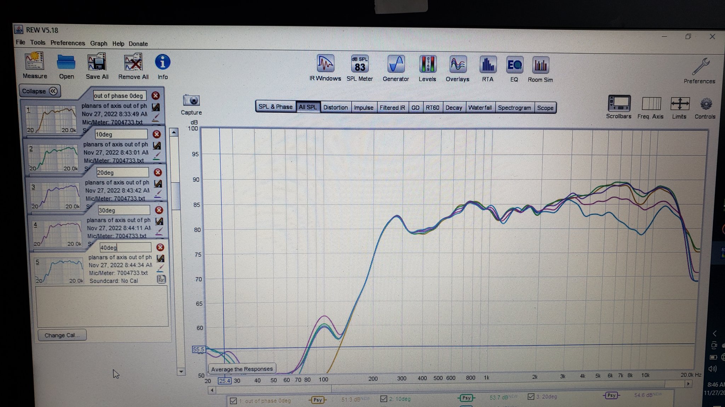Open the Help menu
725x407 pixels.
(x=118, y=44)
